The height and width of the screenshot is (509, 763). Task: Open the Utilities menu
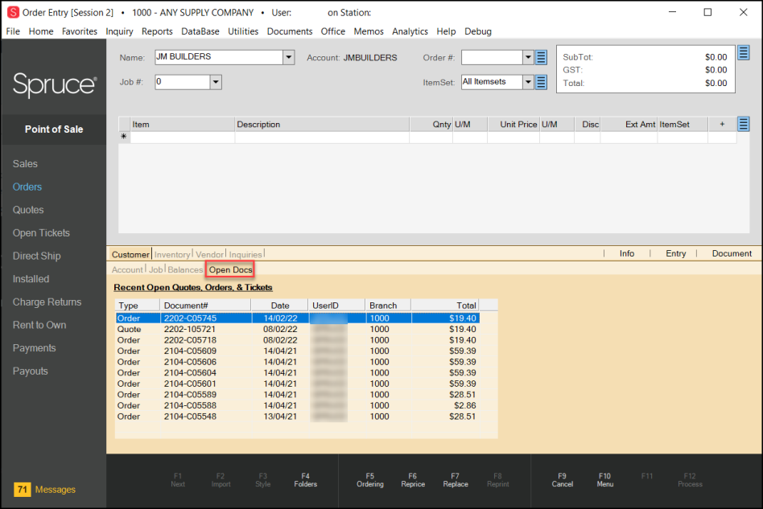point(243,31)
